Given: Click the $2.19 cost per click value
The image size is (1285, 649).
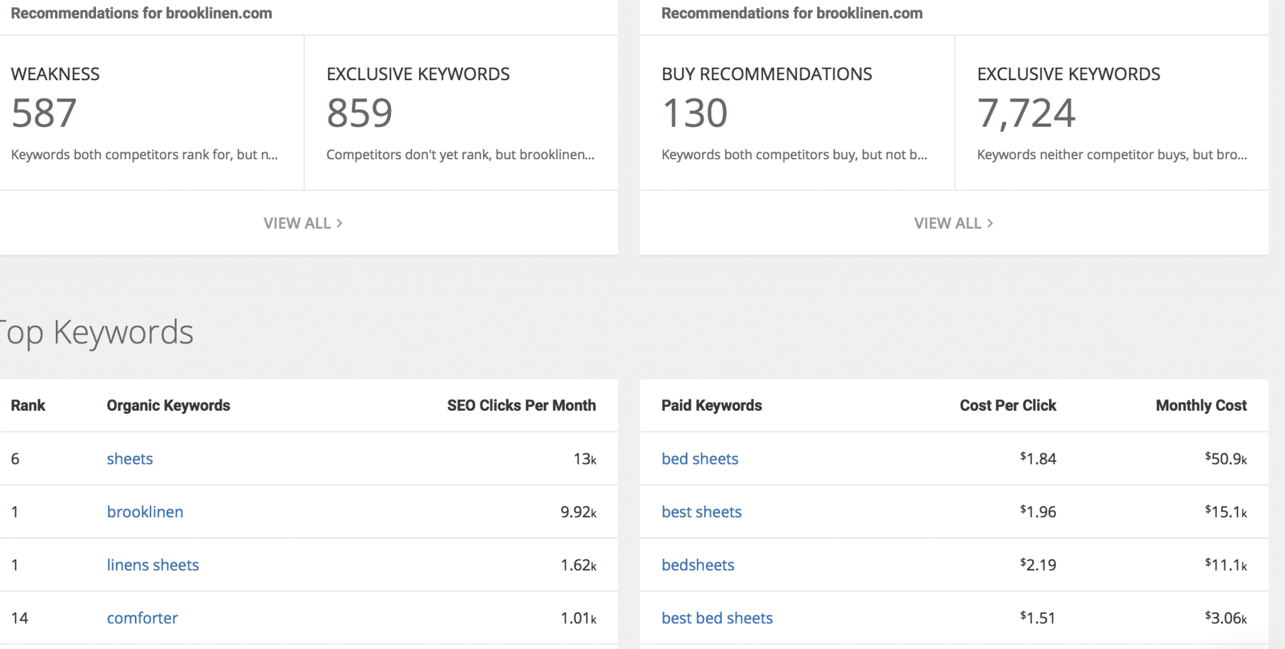Looking at the screenshot, I should click(1038, 566).
